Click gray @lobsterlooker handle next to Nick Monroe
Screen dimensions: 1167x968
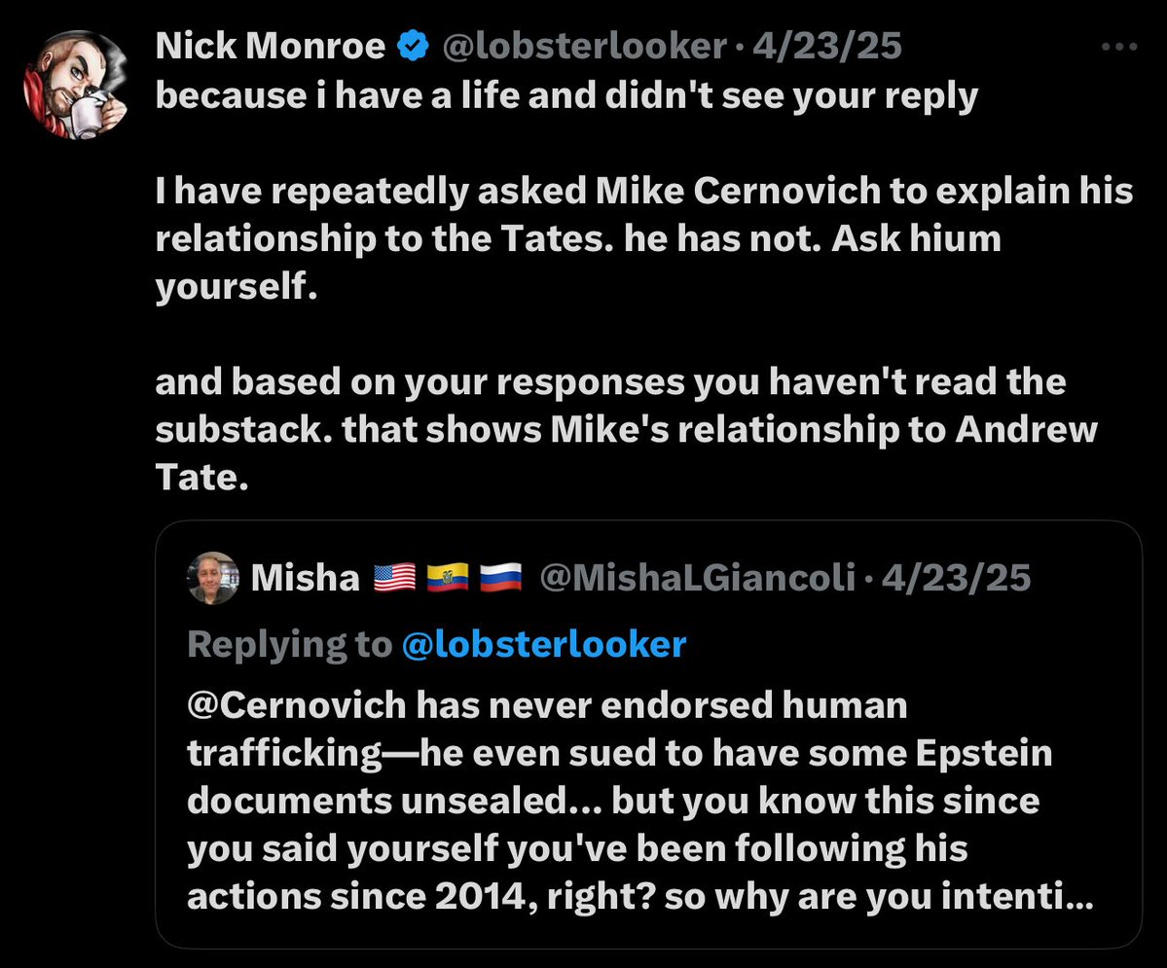click(x=585, y=47)
